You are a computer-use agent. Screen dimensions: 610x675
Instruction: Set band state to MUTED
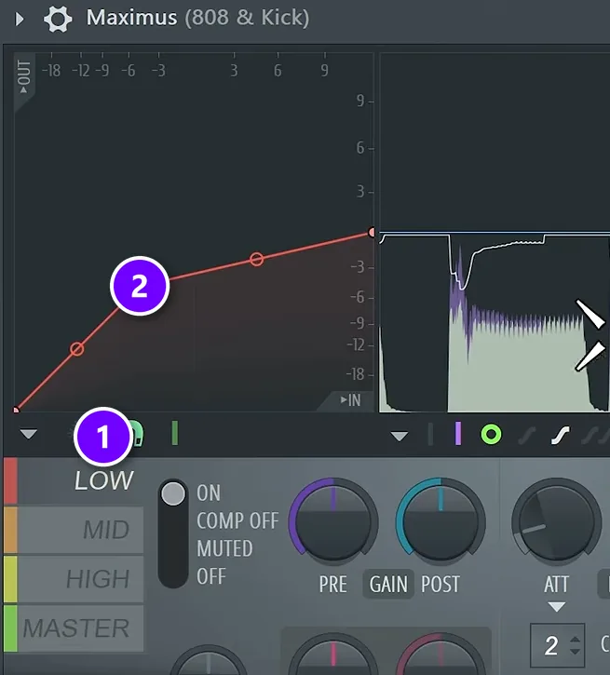(x=224, y=548)
